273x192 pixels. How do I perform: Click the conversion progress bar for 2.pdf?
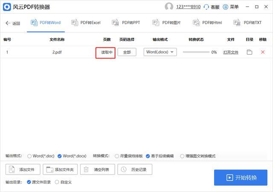click(x=196, y=52)
